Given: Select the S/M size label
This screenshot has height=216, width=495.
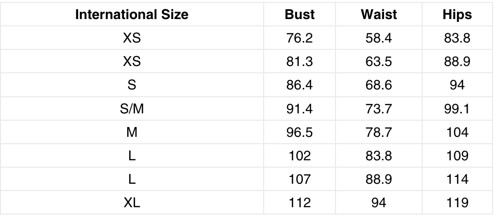Looking at the screenshot, I should [132, 108].
